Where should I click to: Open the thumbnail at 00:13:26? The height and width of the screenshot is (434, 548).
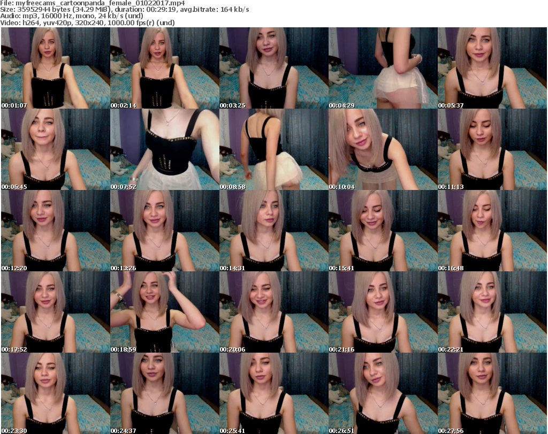click(165, 231)
